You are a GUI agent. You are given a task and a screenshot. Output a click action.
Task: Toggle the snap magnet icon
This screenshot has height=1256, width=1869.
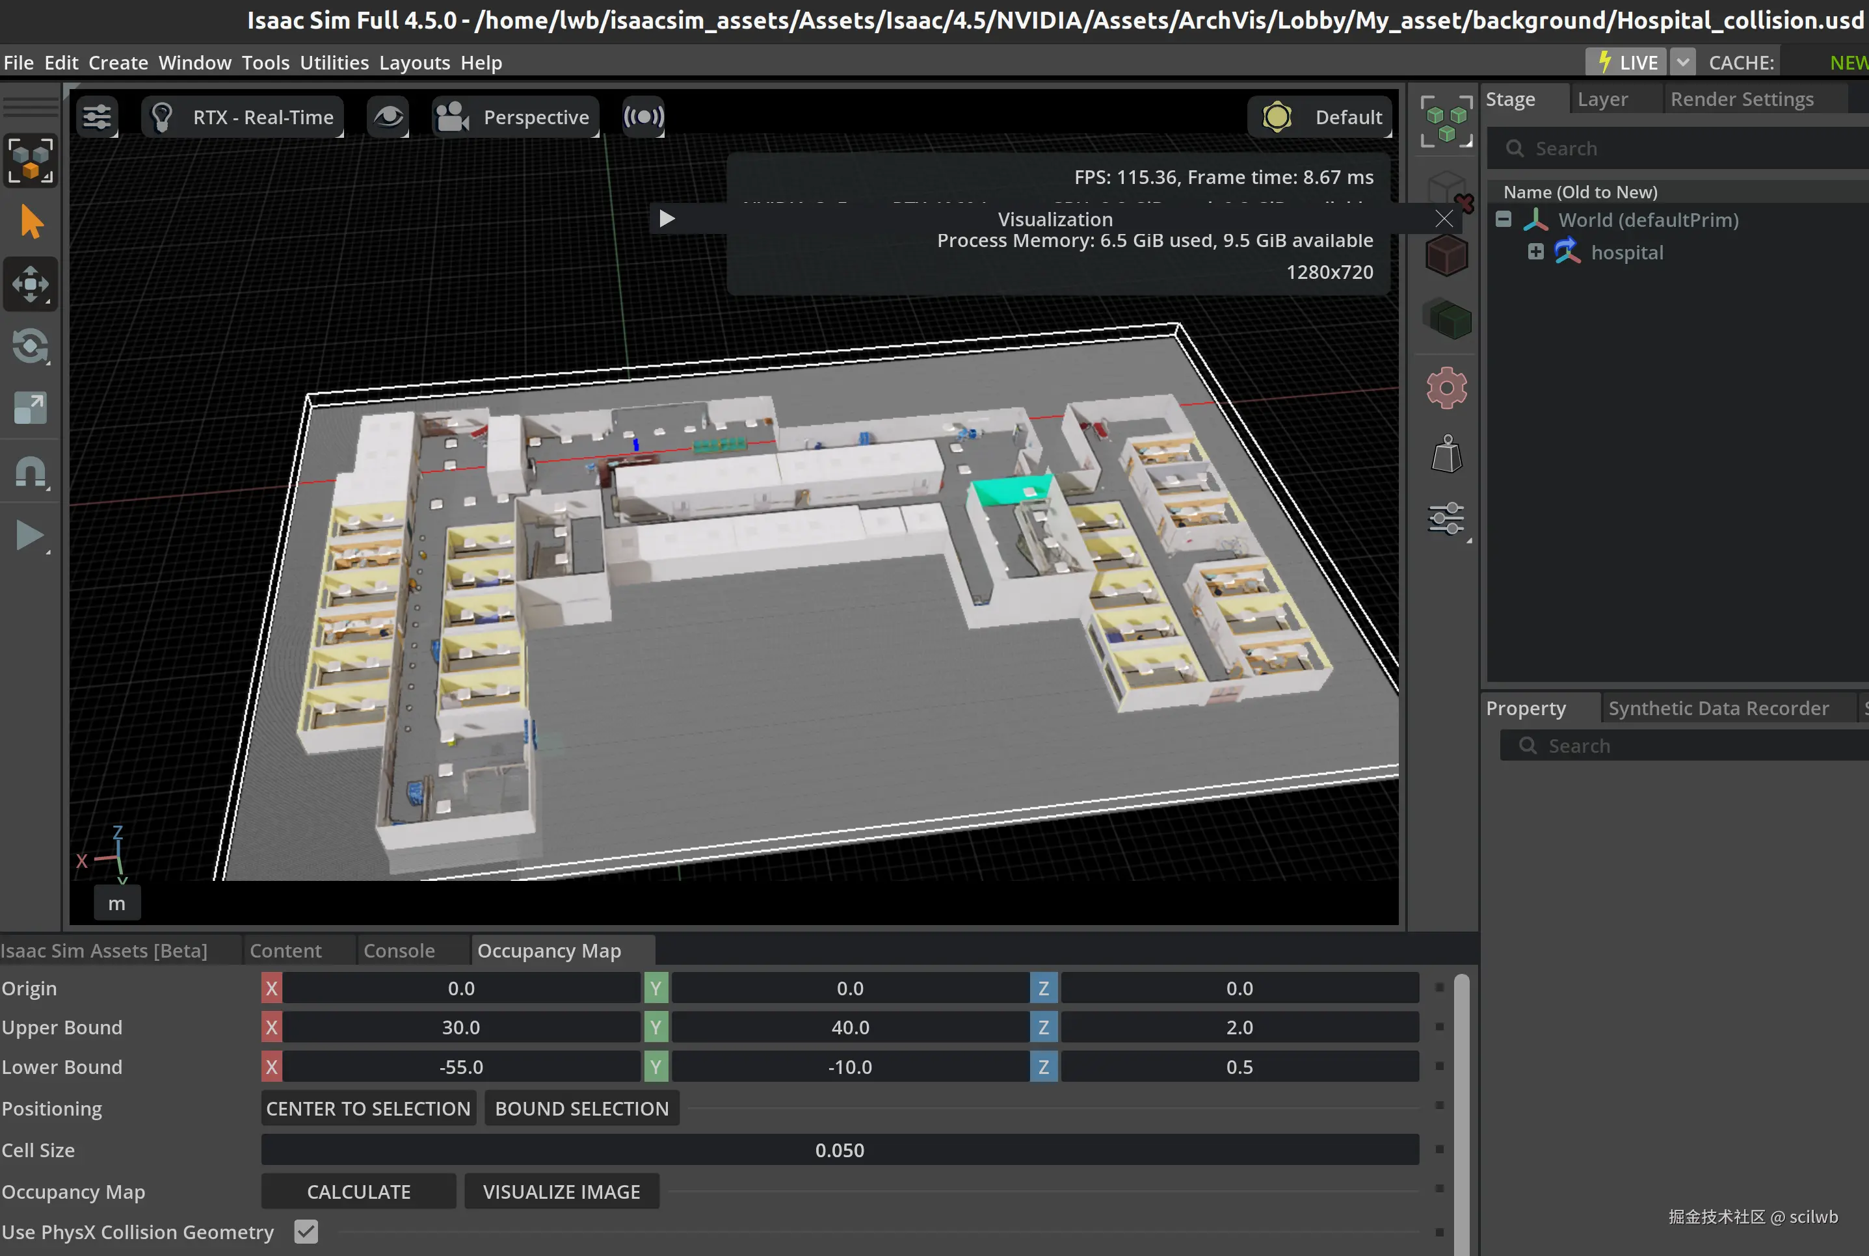tap(31, 473)
